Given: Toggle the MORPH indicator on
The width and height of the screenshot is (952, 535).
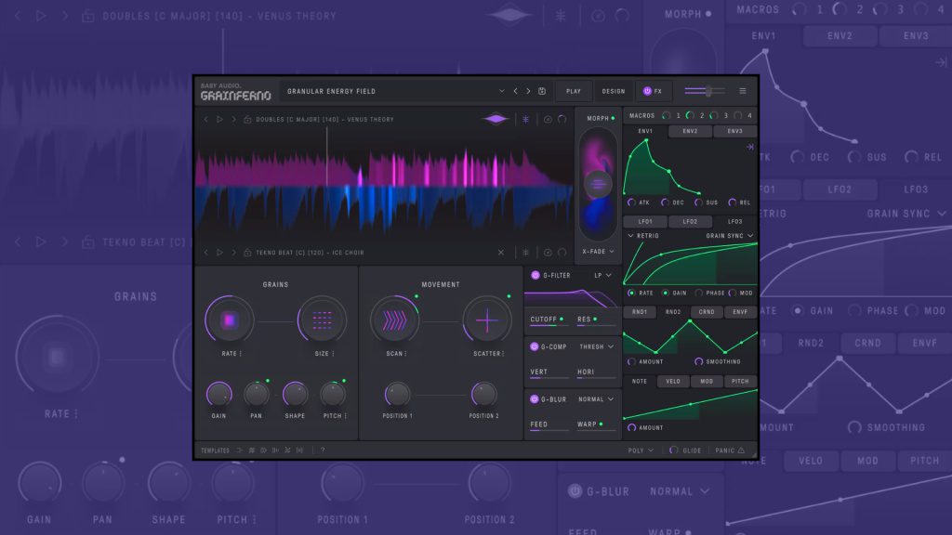Looking at the screenshot, I should pos(614,116).
